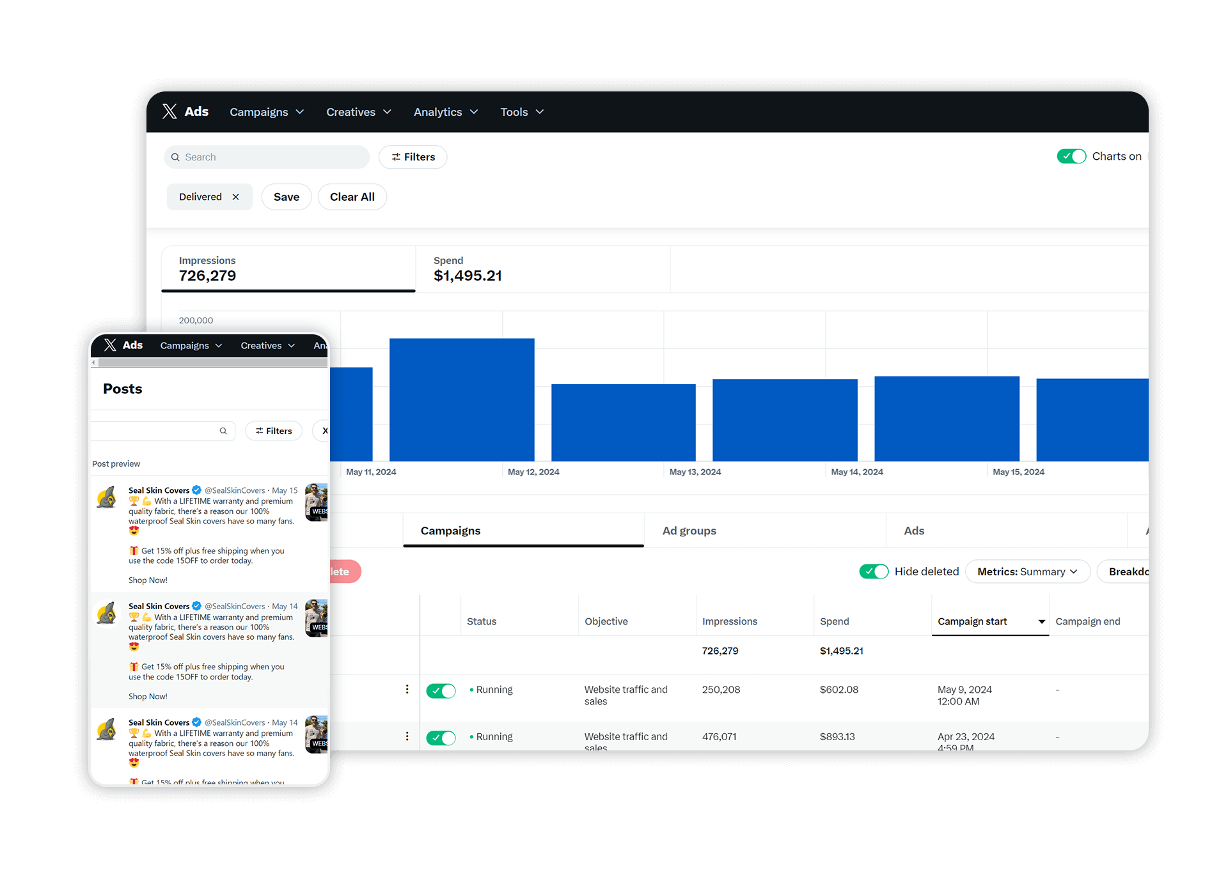
Task: Click the main Search input field
Action: pos(272,157)
